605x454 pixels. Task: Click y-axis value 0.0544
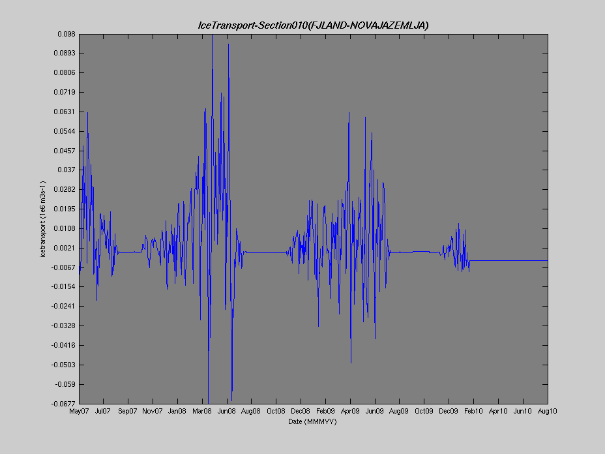pos(65,131)
